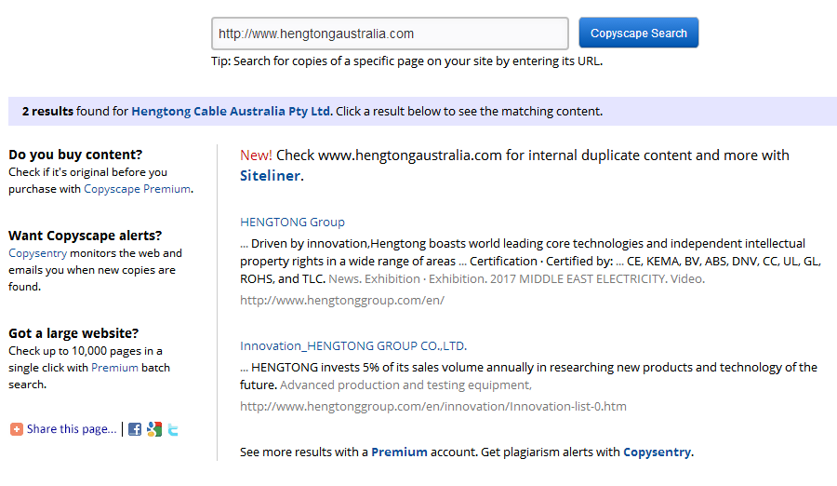Open Innovation_HENGTONG GROUP CO.,LTD. result

[x=352, y=346]
